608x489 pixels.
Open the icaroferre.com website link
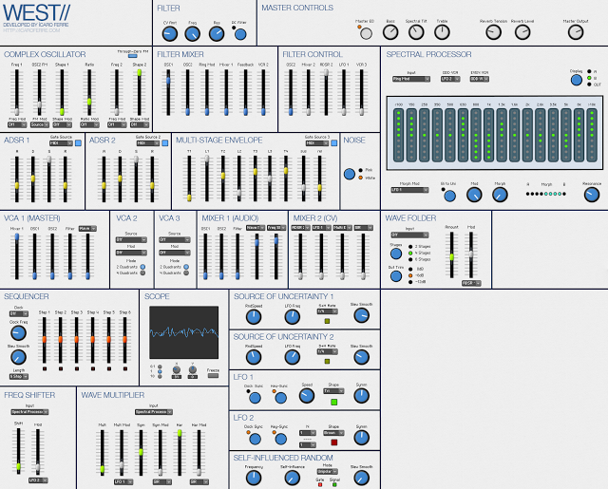tap(31, 30)
